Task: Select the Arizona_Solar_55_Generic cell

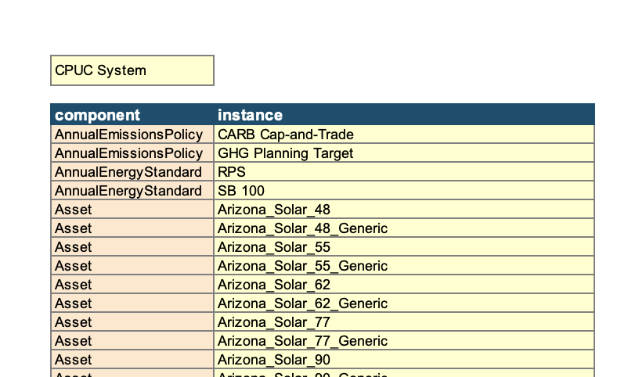Action: pyautogui.click(x=403, y=266)
